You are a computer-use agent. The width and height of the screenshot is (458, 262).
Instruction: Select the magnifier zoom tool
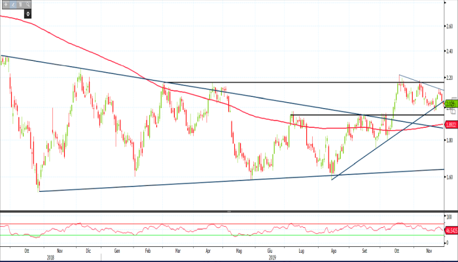pos(26,4)
